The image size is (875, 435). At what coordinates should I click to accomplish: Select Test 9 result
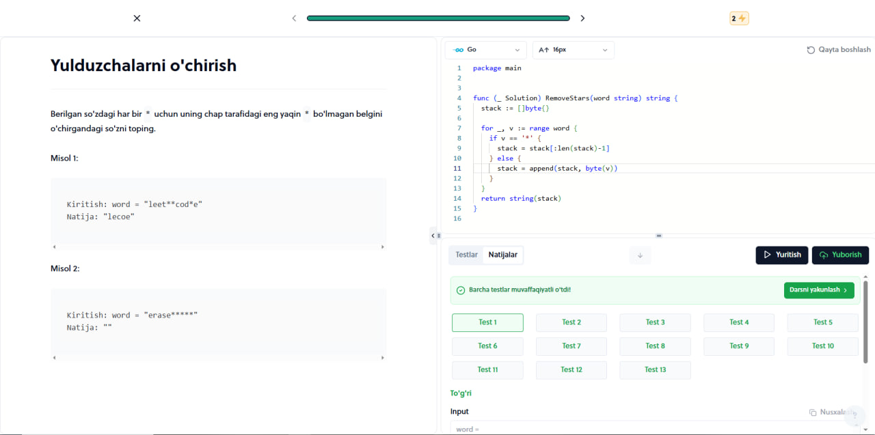click(x=739, y=346)
